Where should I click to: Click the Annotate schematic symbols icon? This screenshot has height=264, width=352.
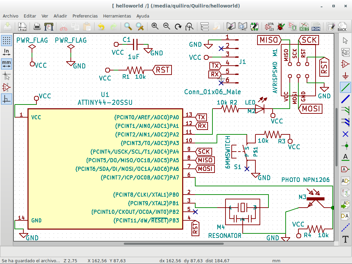269,26
